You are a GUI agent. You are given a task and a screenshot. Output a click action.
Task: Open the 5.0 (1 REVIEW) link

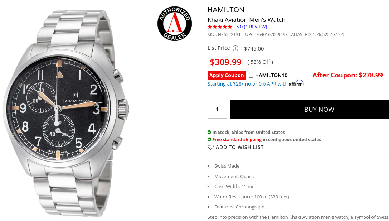point(252,27)
